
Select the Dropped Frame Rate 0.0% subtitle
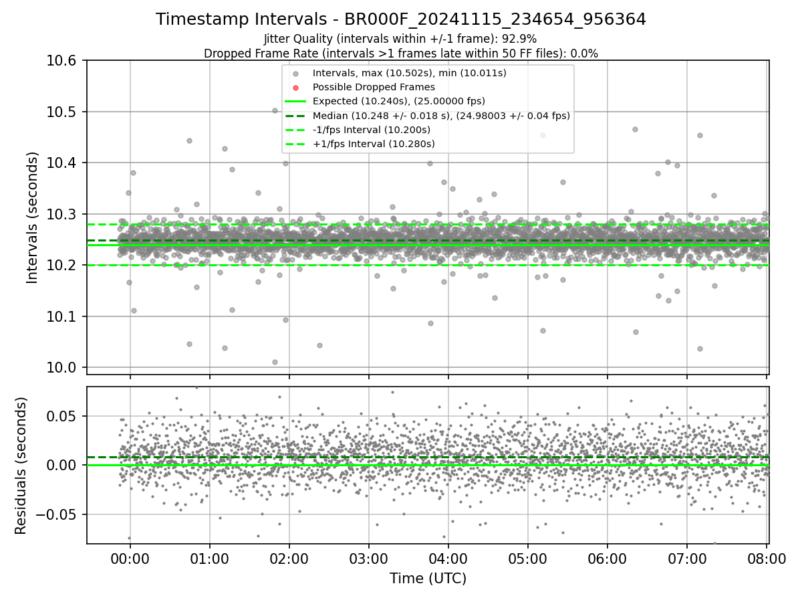point(401,54)
